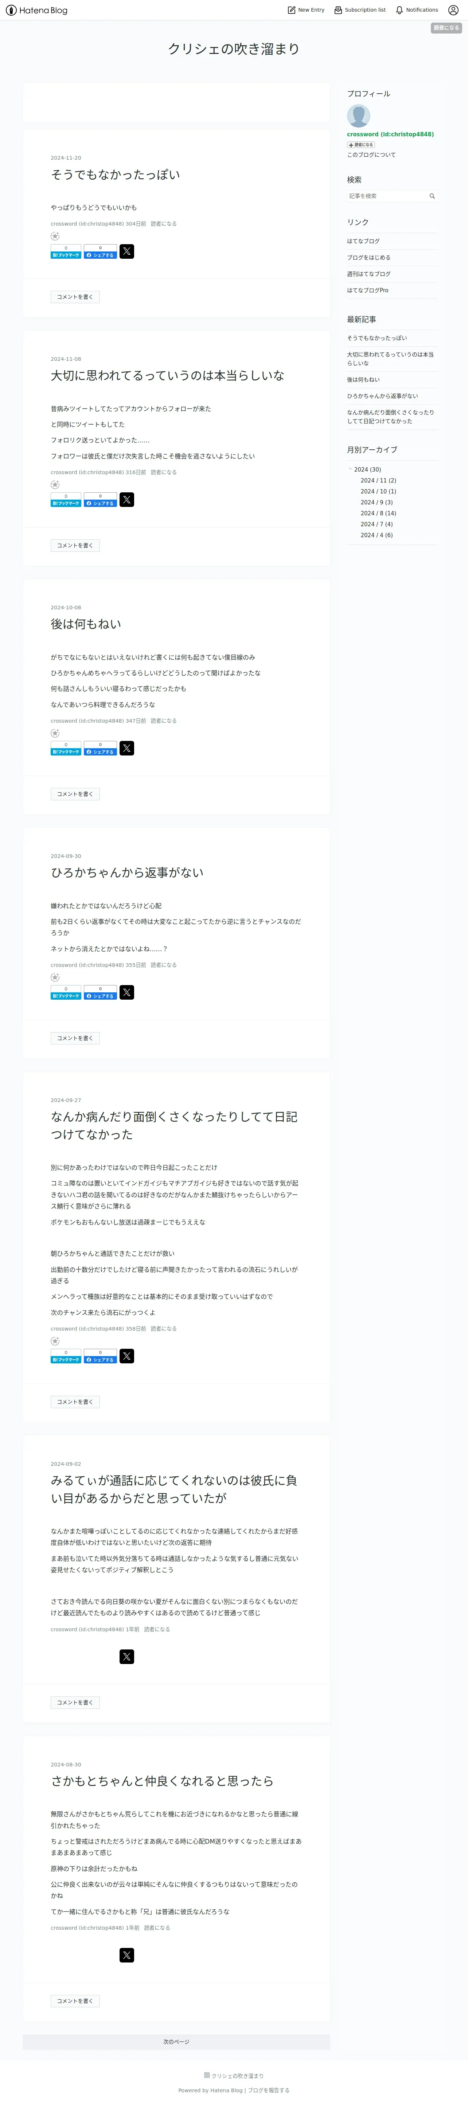
Task: Click コメントを書く under post 2024-11-20
Action: click(x=75, y=296)
